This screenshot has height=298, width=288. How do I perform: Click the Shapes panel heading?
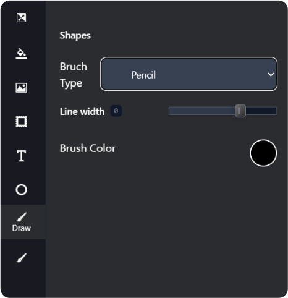tap(75, 36)
